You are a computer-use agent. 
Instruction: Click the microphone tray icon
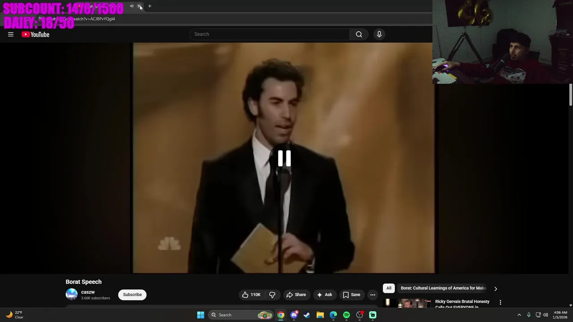[529, 315]
